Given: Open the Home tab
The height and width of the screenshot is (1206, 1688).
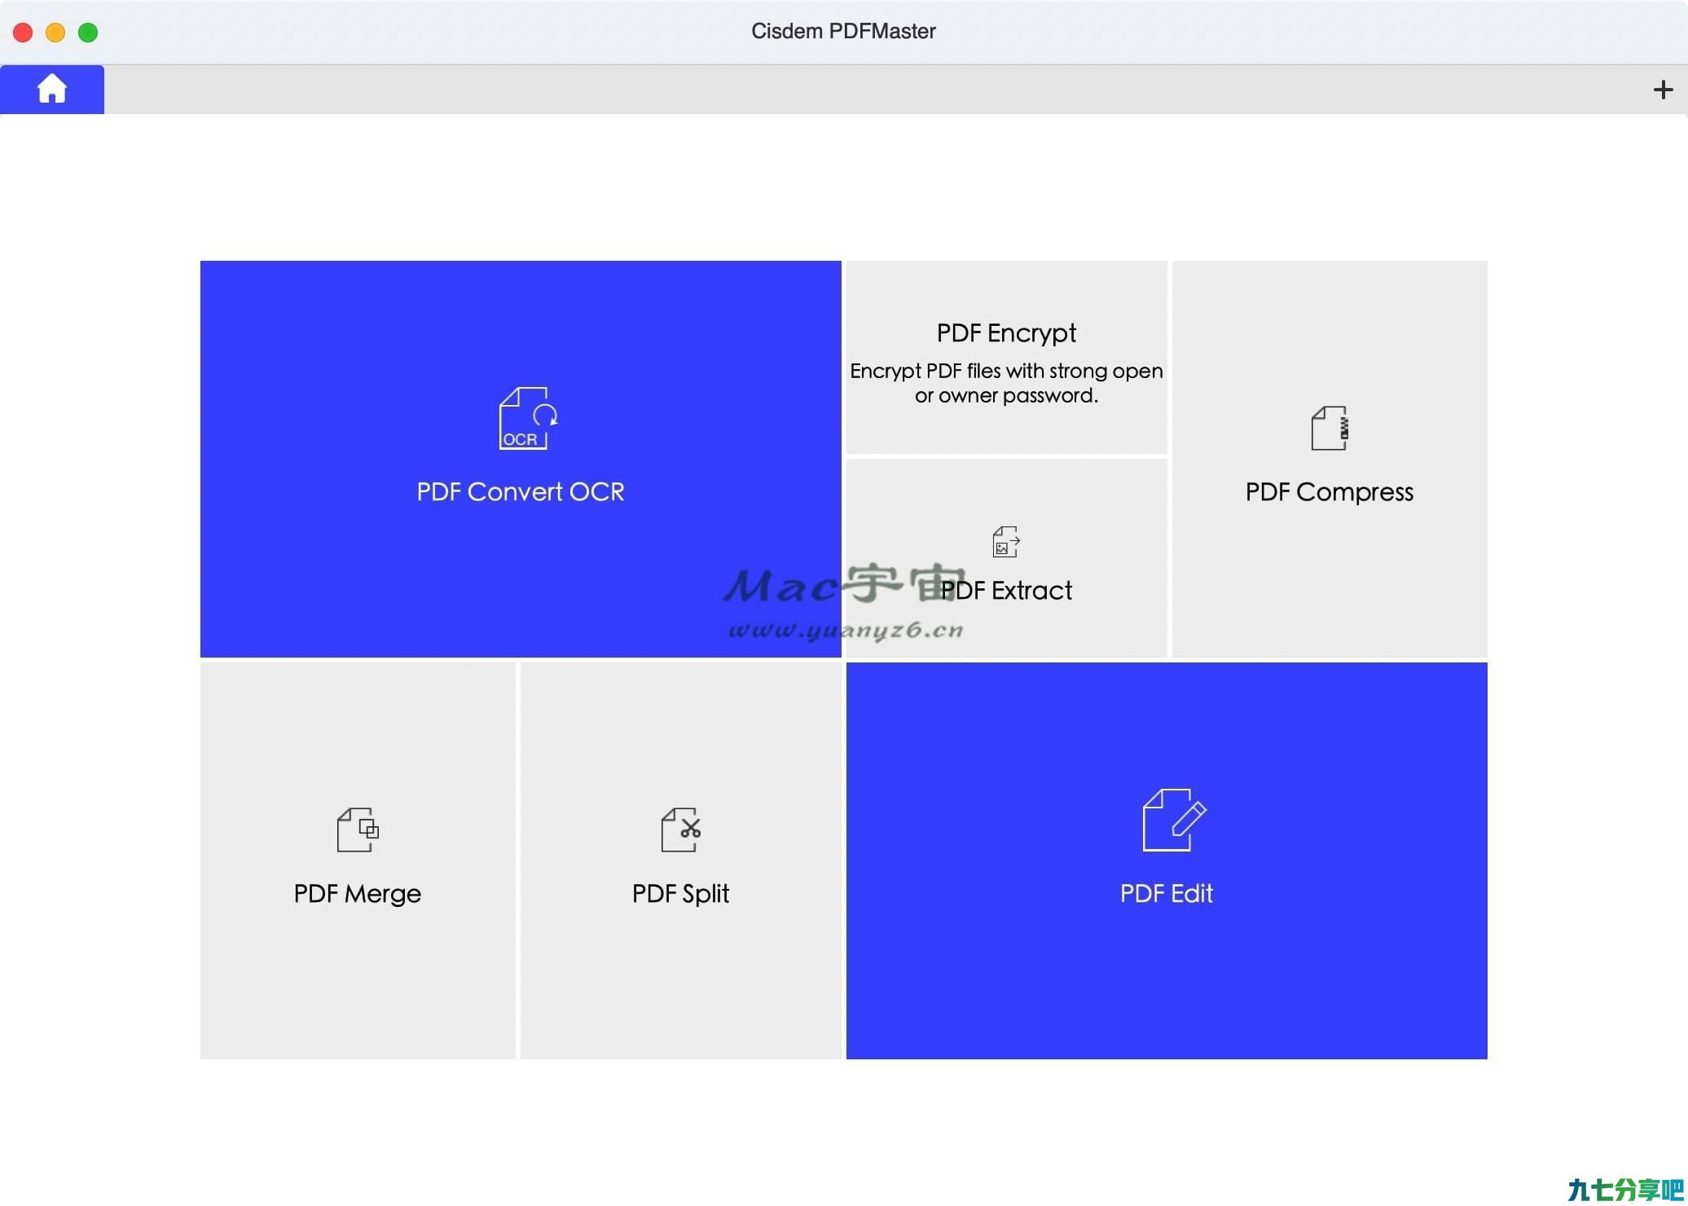Looking at the screenshot, I should point(52,89).
